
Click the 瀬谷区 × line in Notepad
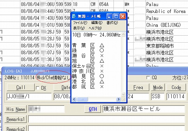(x=88, y=56)
